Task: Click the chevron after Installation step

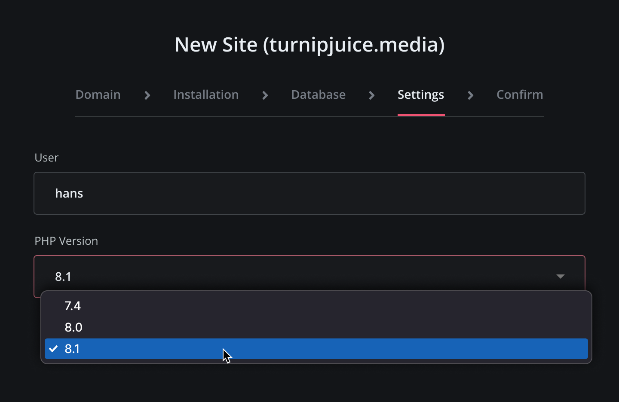Action: 265,95
